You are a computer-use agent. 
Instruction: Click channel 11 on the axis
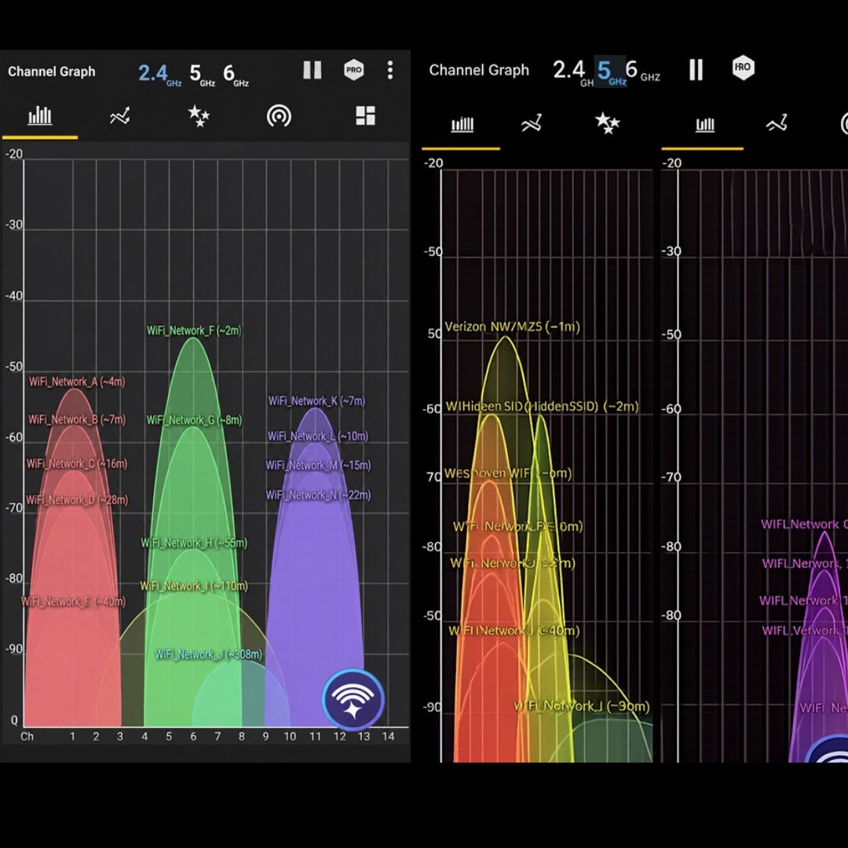point(315,737)
